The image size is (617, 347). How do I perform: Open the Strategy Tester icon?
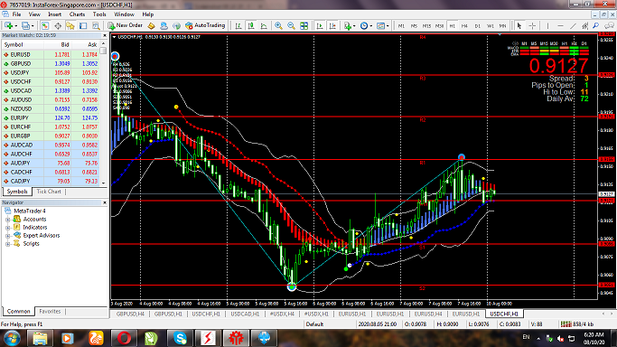tap(96, 25)
